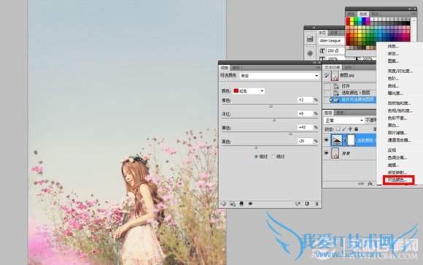Click the link layers icon in Layers footer
The height and width of the screenshot is (265, 423).
pyautogui.click(x=361, y=184)
